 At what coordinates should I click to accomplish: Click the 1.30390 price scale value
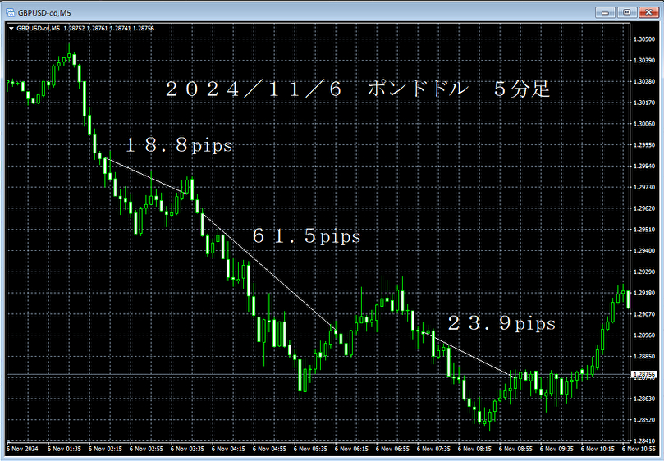[644, 60]
